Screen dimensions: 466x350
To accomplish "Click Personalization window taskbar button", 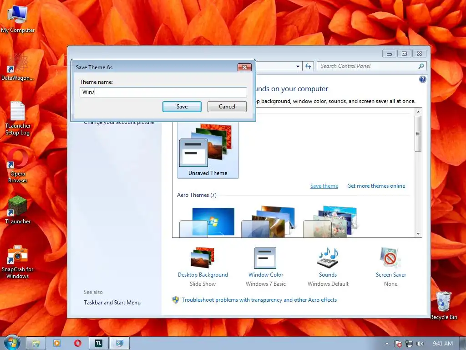I will pos(120,344).
